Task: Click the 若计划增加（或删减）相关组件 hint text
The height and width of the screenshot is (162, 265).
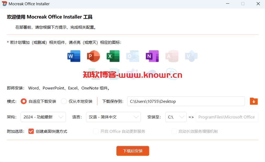Action: pyautogui.click(x=64, y=42)
